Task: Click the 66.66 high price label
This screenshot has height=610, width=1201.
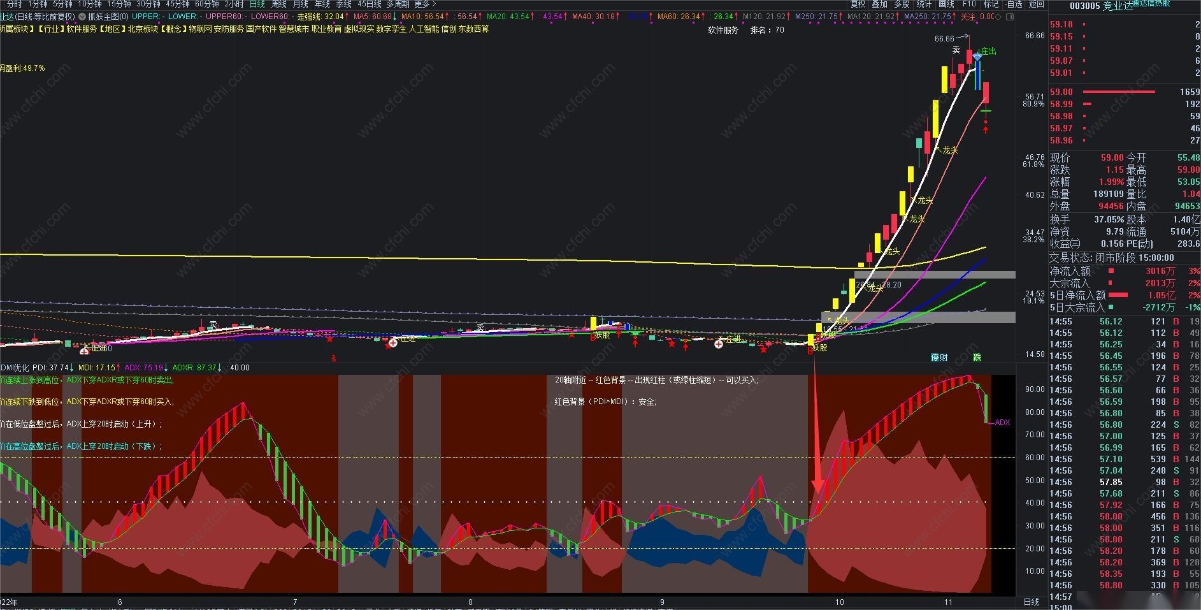Action: 944,39
